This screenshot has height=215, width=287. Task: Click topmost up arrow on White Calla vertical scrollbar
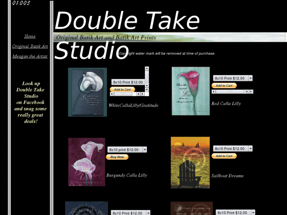(x=147, y=69)
